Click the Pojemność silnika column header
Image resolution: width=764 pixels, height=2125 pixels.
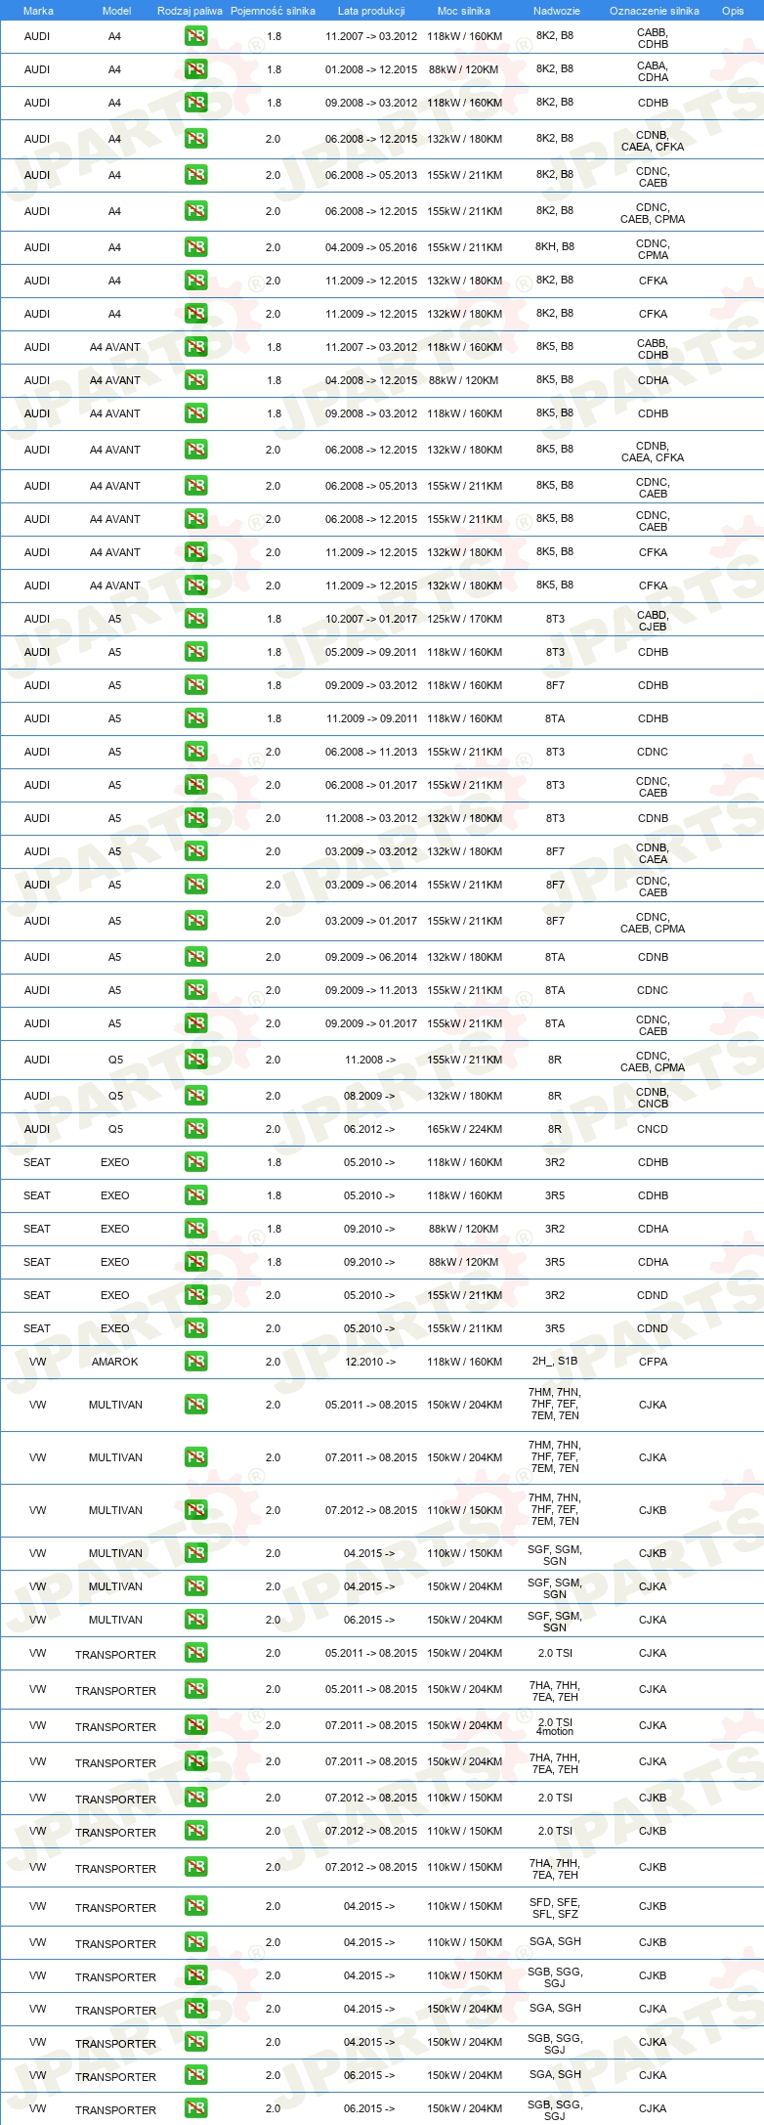point(273,11)
